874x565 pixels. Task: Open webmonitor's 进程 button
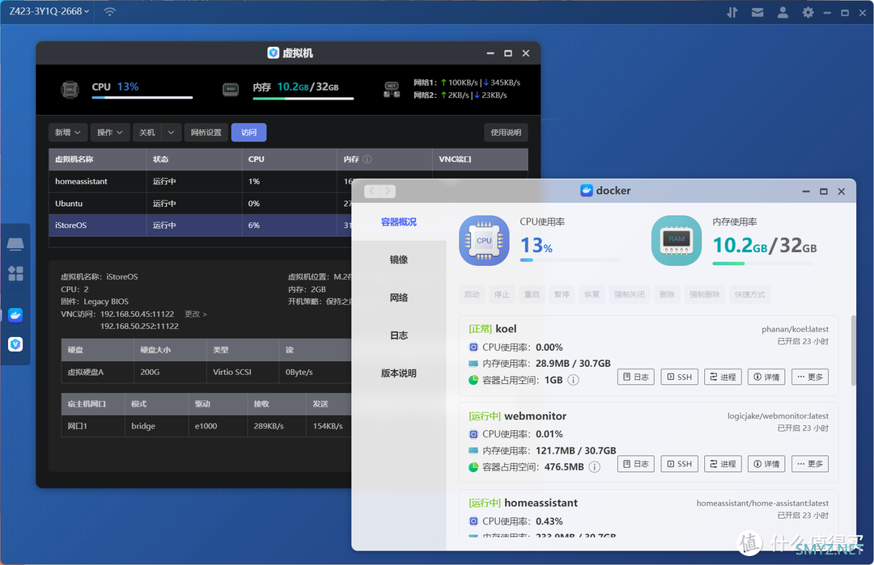723,464
